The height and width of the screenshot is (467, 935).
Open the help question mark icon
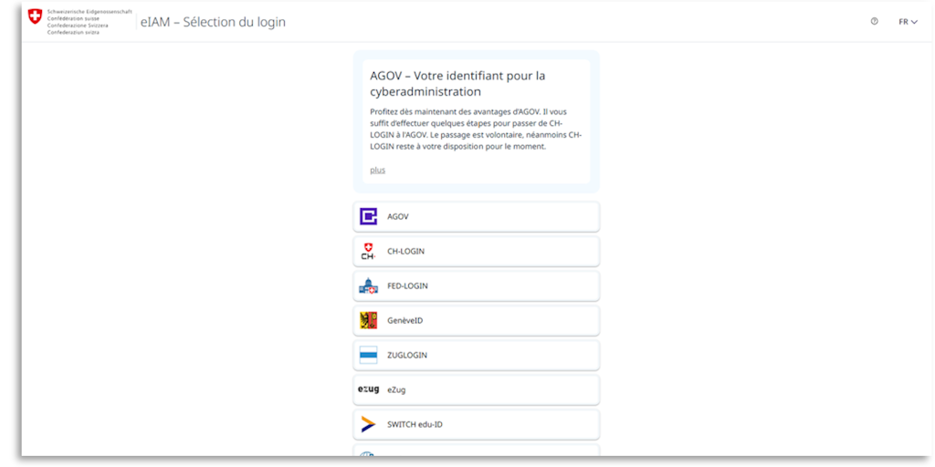point(874,22)
